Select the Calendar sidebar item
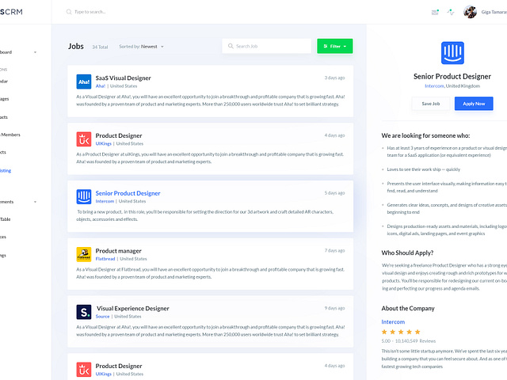 (x=4, y=82)
